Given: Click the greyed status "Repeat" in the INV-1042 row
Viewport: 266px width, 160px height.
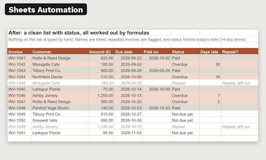Looking at the screenshot, I should click(x=179, y=83).
